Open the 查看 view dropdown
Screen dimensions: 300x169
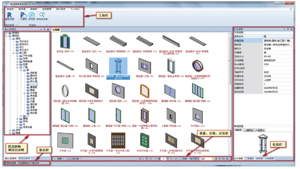[x=59, y=159]
